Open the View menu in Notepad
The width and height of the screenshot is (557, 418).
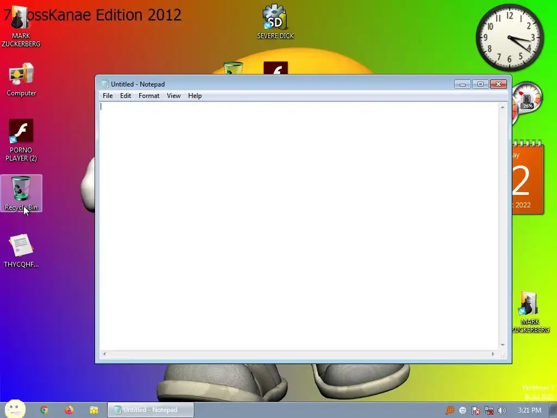coord(174,96)
